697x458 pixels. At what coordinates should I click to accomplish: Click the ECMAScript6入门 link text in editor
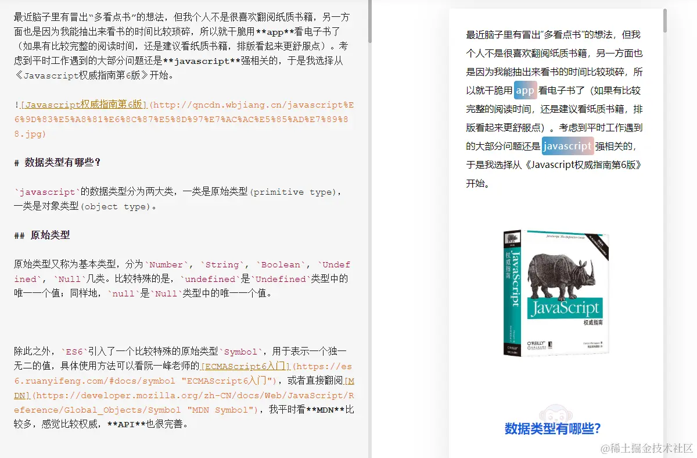245,367
